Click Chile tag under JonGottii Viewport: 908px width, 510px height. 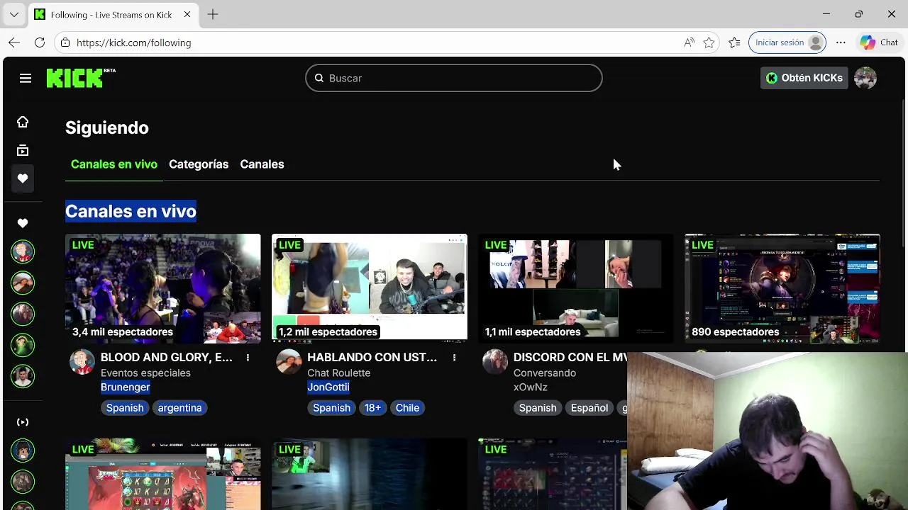tap(407, 408)
